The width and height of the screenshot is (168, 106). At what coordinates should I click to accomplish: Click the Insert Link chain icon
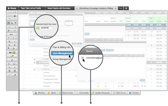12,60
